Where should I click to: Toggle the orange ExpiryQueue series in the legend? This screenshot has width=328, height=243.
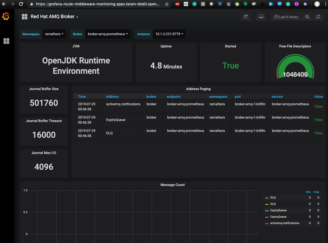pos(278,217)
